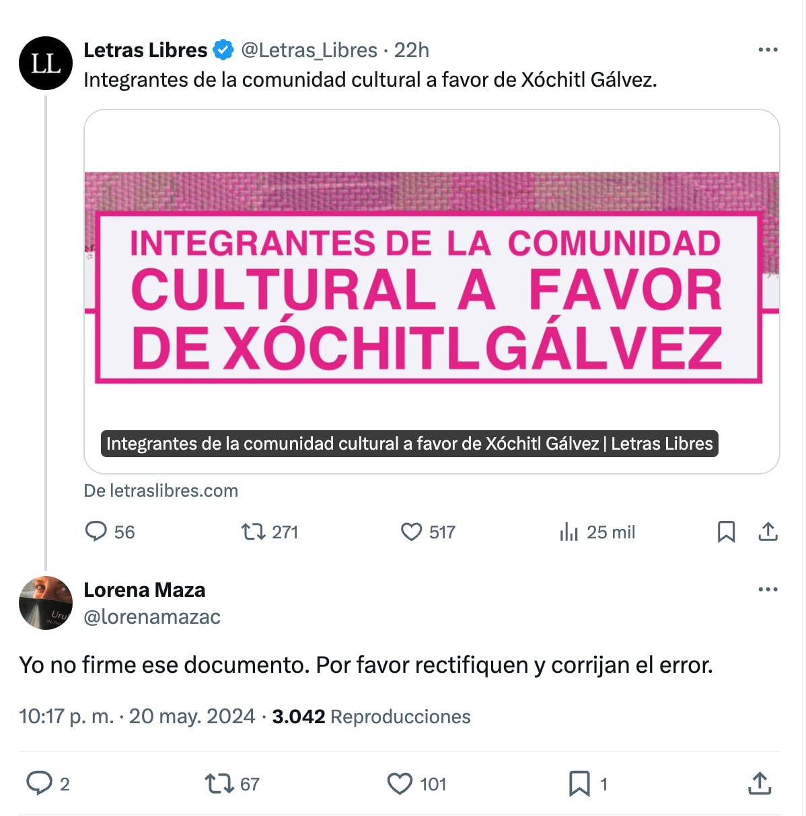Reply to Lorena Maza's tweet
This screenshot has width=806, height=816.
coord(39,783)
